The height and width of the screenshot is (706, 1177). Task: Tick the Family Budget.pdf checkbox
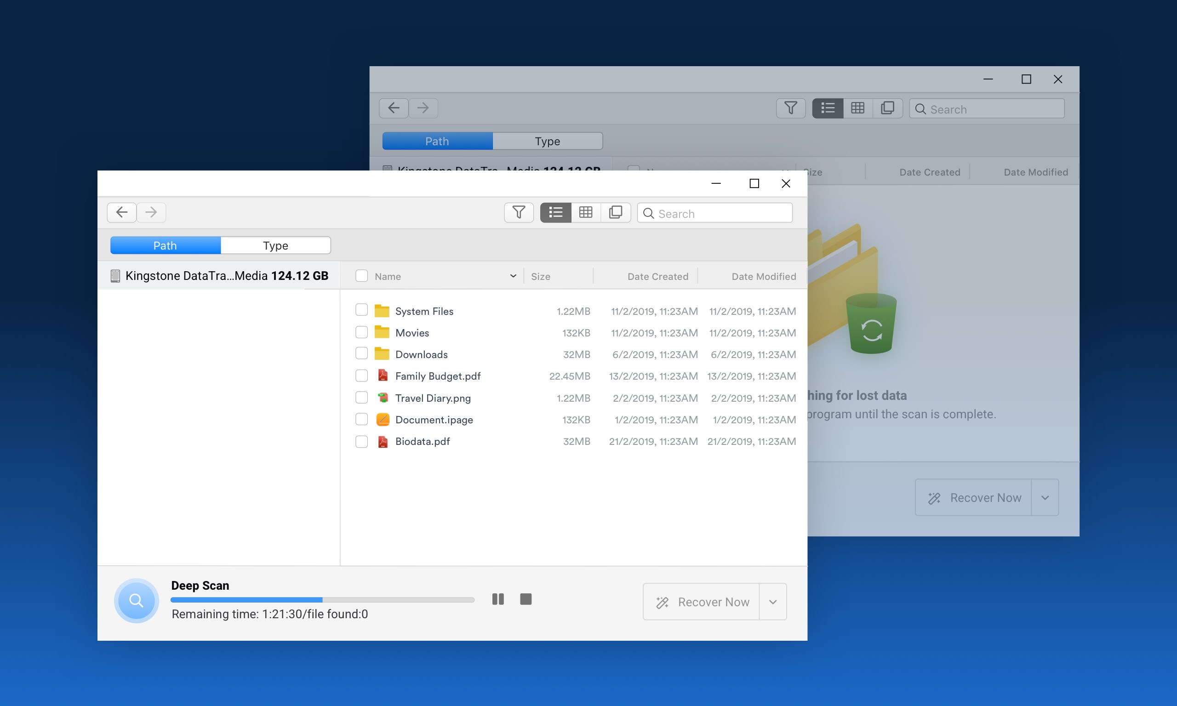coord(361,376)
